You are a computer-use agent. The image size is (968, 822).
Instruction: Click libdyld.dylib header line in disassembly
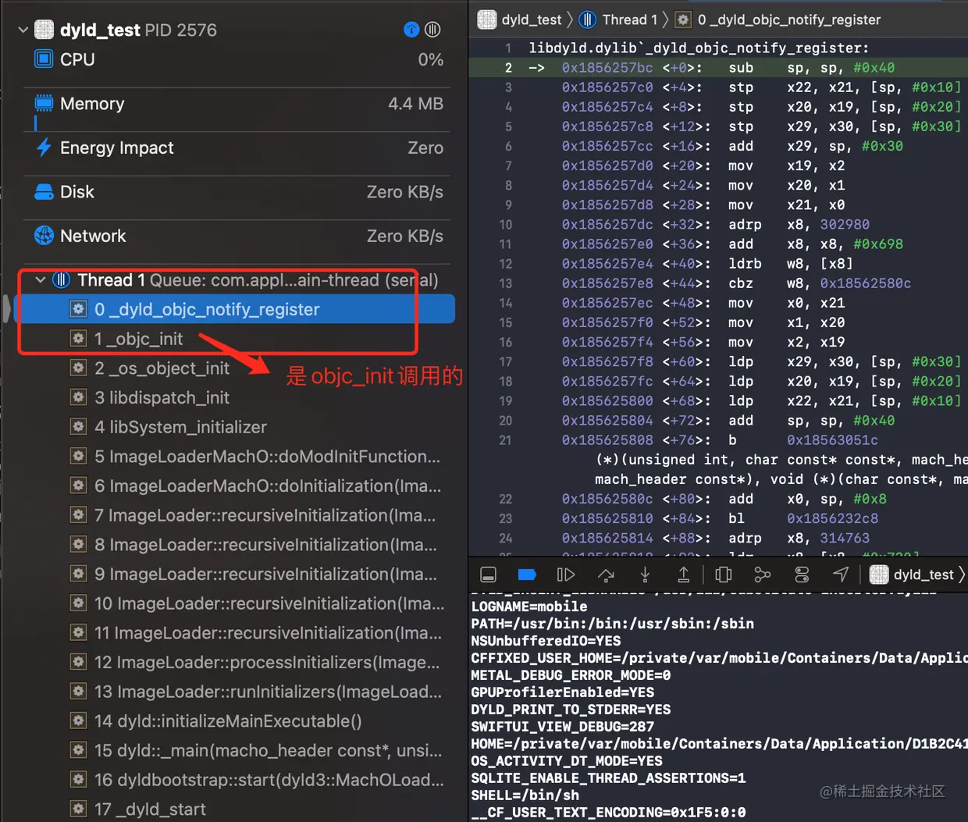coord(699,48)
